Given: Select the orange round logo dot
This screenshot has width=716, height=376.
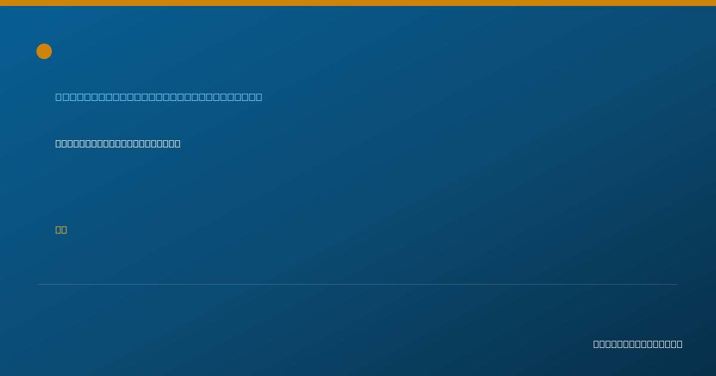Looking at the screenshot, I should click(44, 51).
